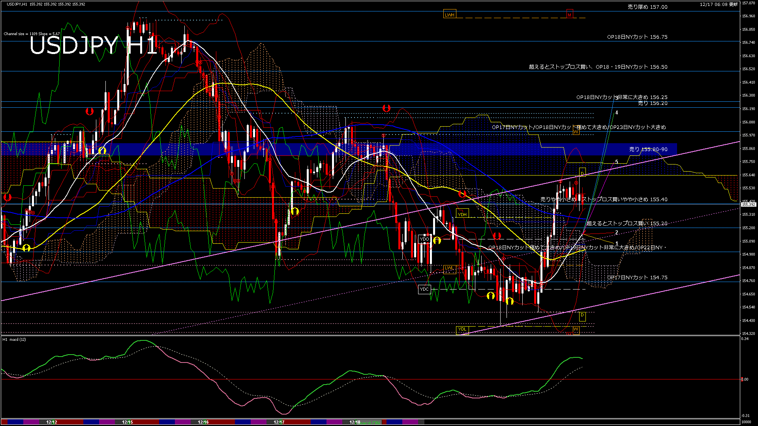
Task: Click the red down-arrow signal above the 156.19 line
Action: point(386,108)
